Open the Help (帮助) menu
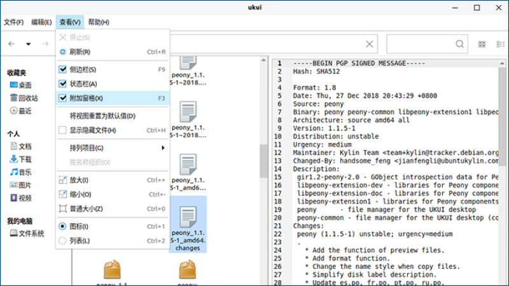This screenshot has height=286, width=509. [98, 22]
